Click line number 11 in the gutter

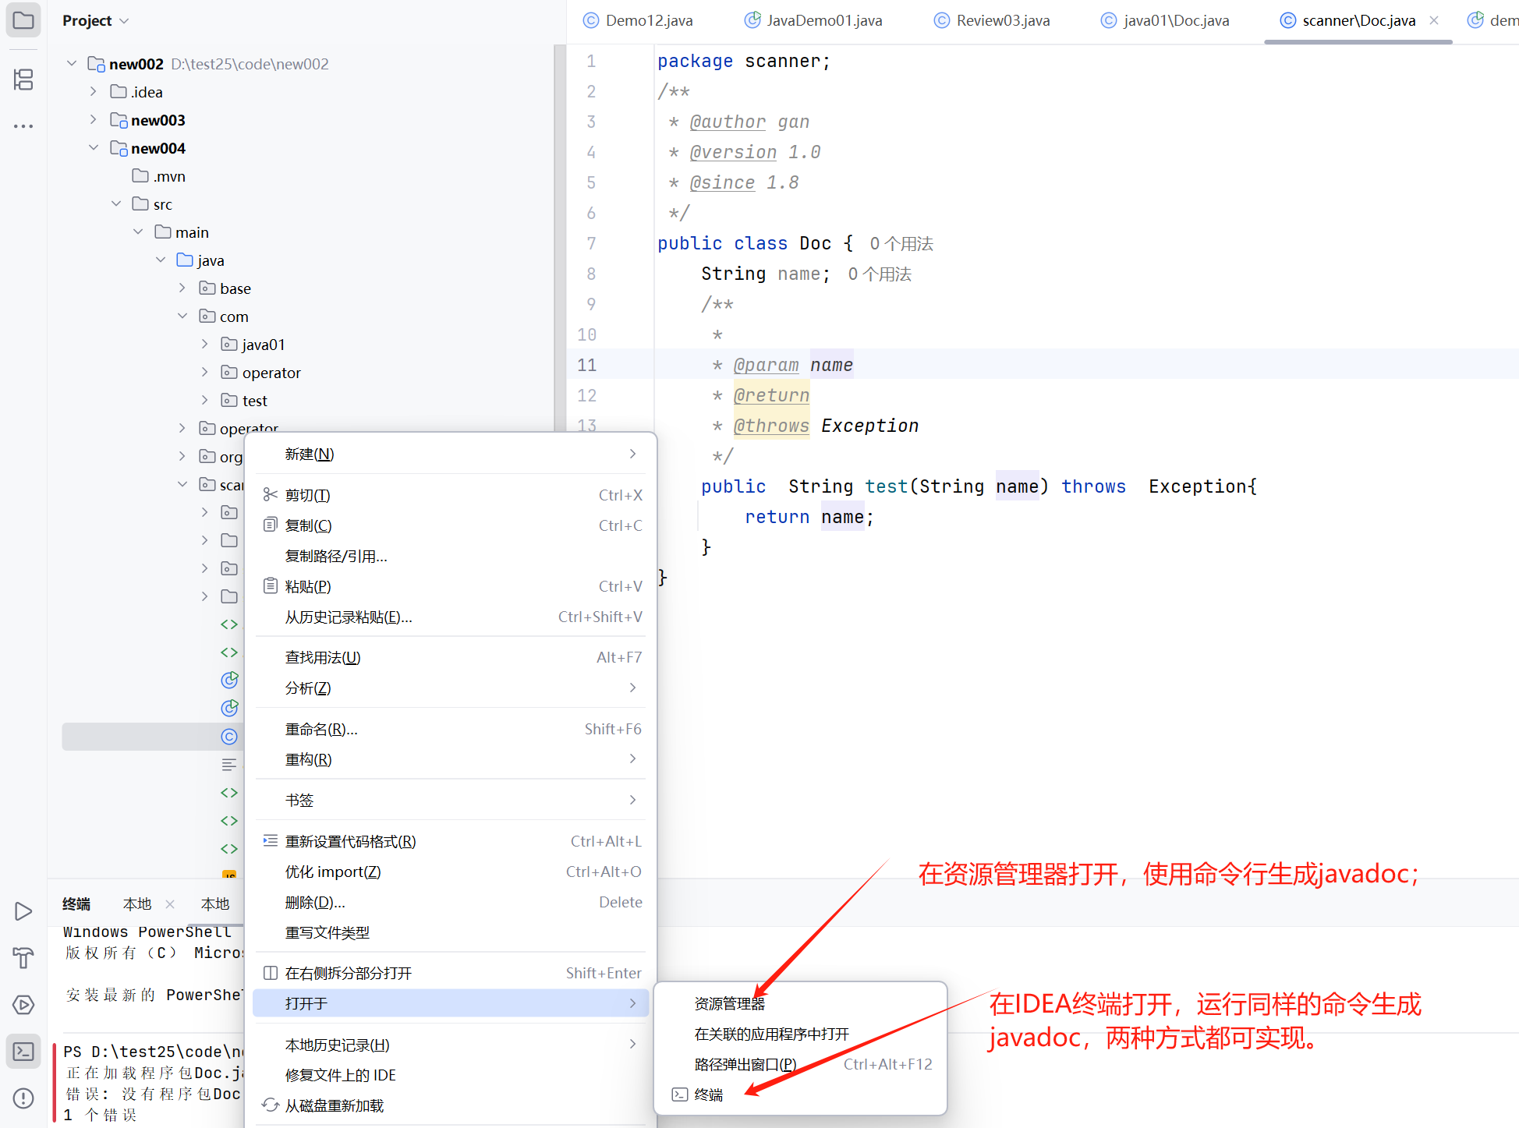(586, 365)
